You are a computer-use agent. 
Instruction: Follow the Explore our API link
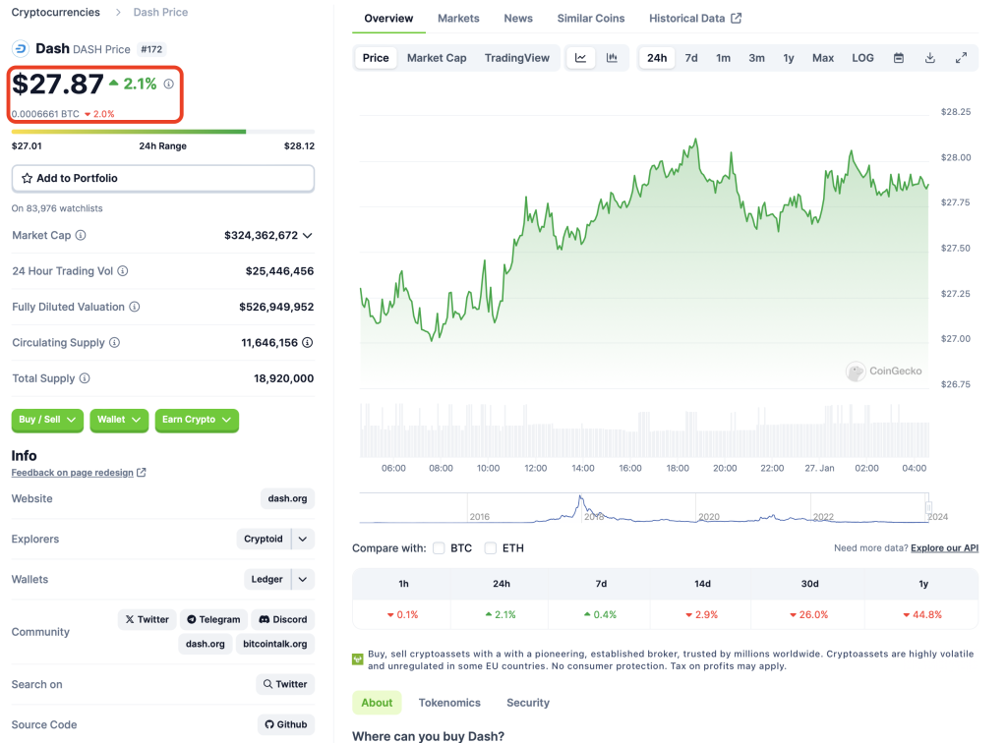(944, 548)
